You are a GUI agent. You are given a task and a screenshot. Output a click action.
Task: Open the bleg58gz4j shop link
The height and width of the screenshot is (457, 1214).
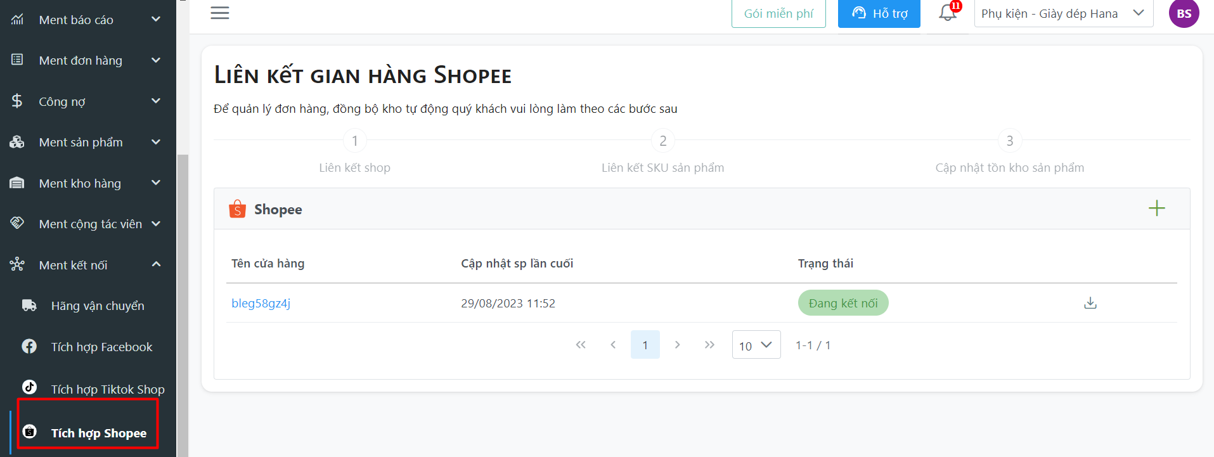pos(261,303)
